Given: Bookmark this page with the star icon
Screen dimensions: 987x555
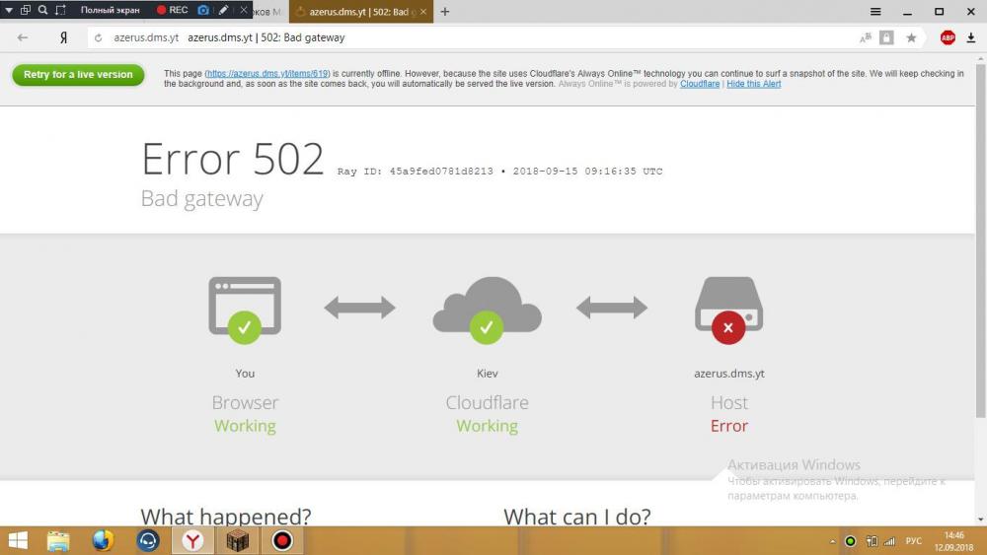Looking at the screenshot, I should (x=911, y=37).
